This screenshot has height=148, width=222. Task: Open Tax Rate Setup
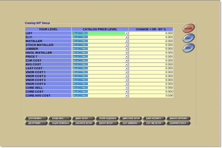click(83, 123)
